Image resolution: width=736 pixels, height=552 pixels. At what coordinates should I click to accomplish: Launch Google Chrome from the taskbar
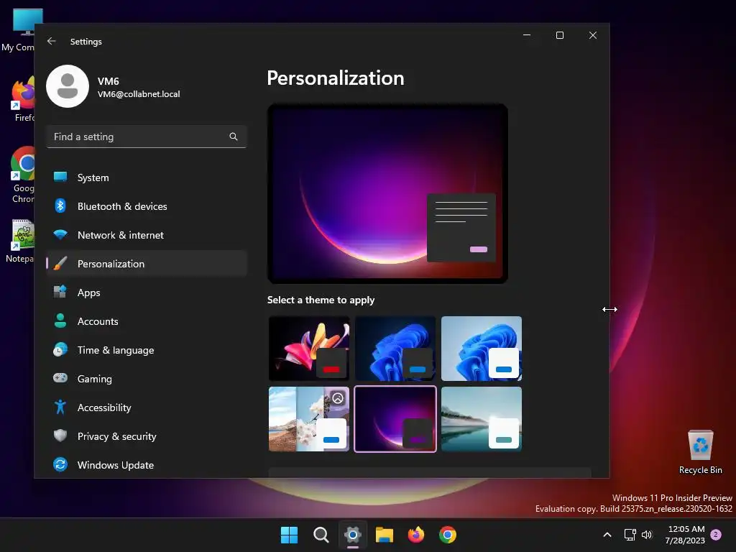coord(448,535)
